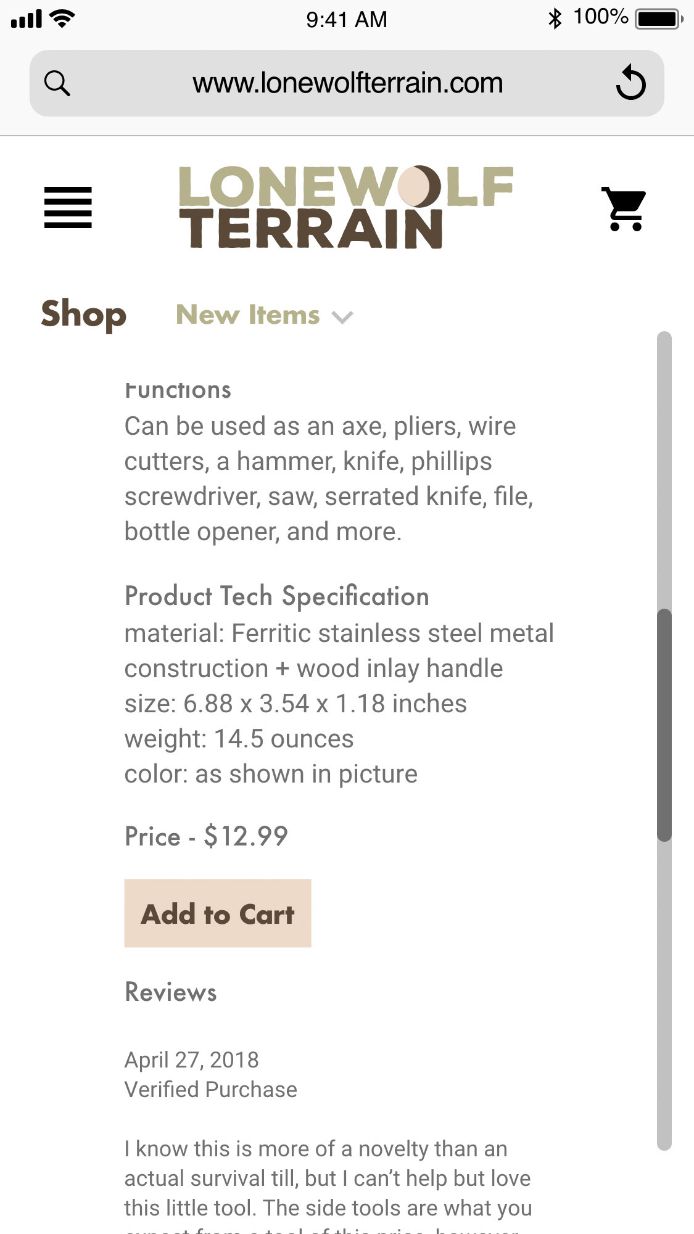Tap the cellular signal bars
Viewport: 694px width, 1234px height.
click(x=27, y=19)
